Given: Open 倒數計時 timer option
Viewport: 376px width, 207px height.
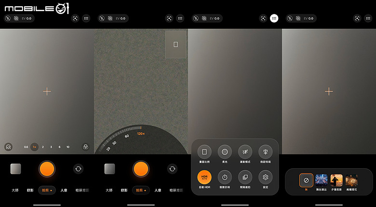Looking at the screenshot, I should coord(225,178).
